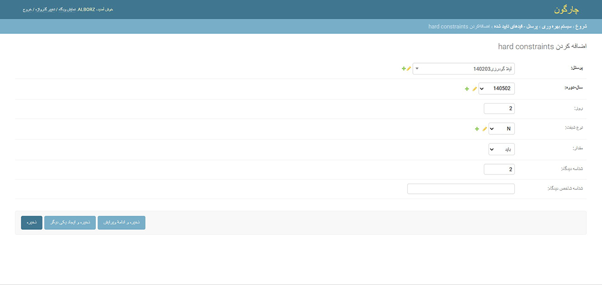Image resolution: width=602 pixels, height=285 pixels.
Task: Edit the selected shift type N with the pencil
Action: pyautogui.click(x=484, y=129)
